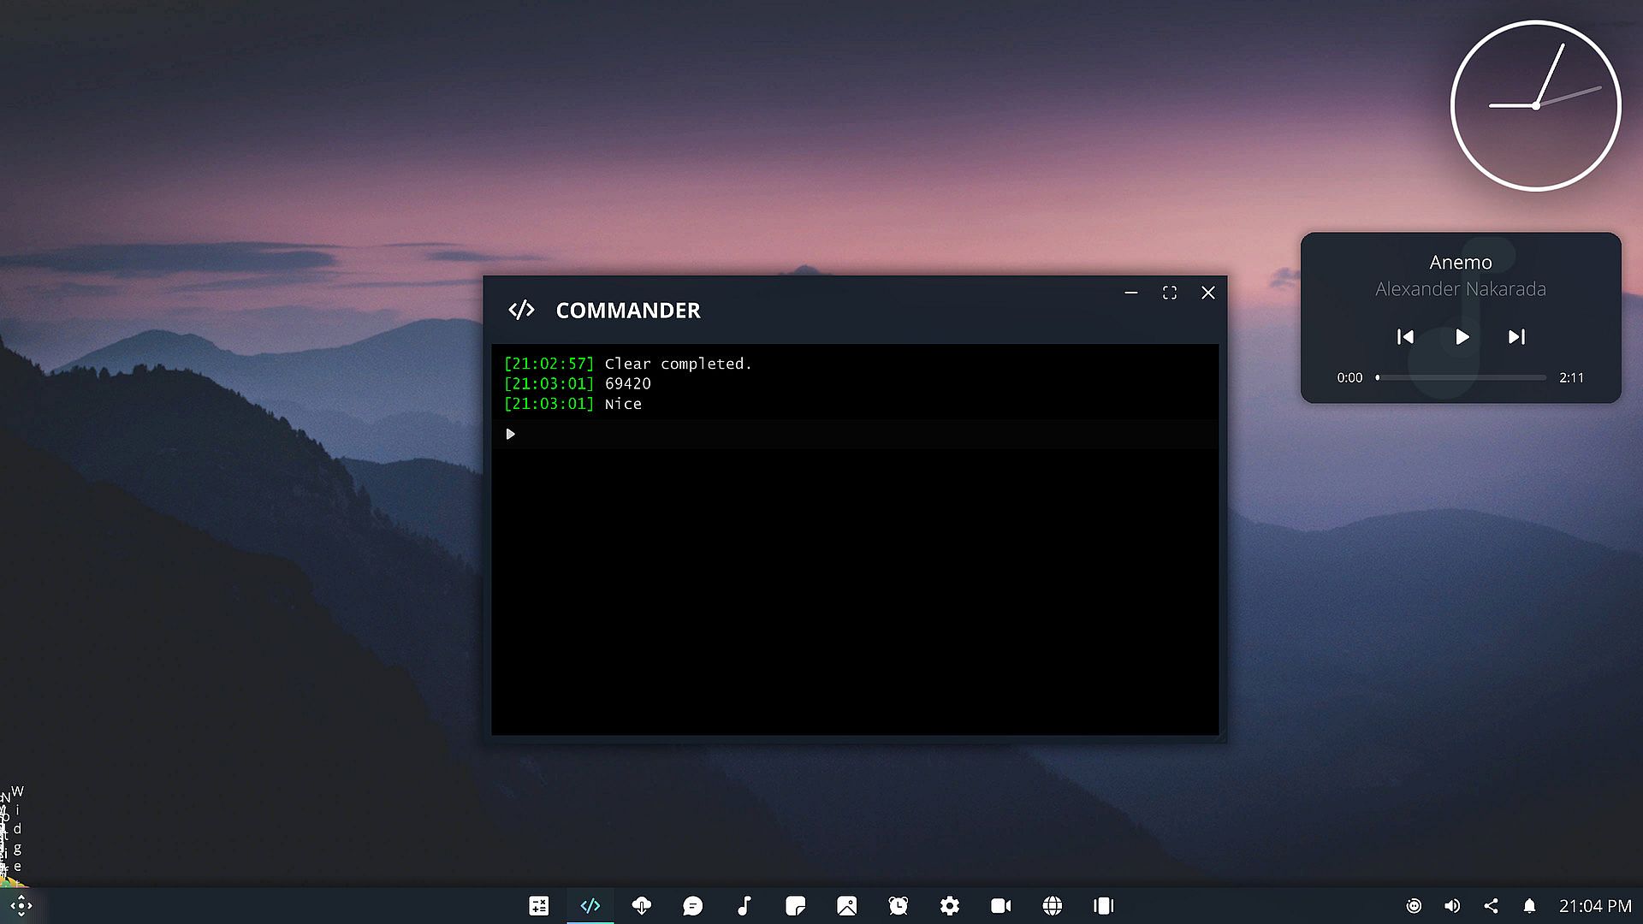1643x924 pixels.
Task: Launch the video camera app
Action: [1001, 906]
